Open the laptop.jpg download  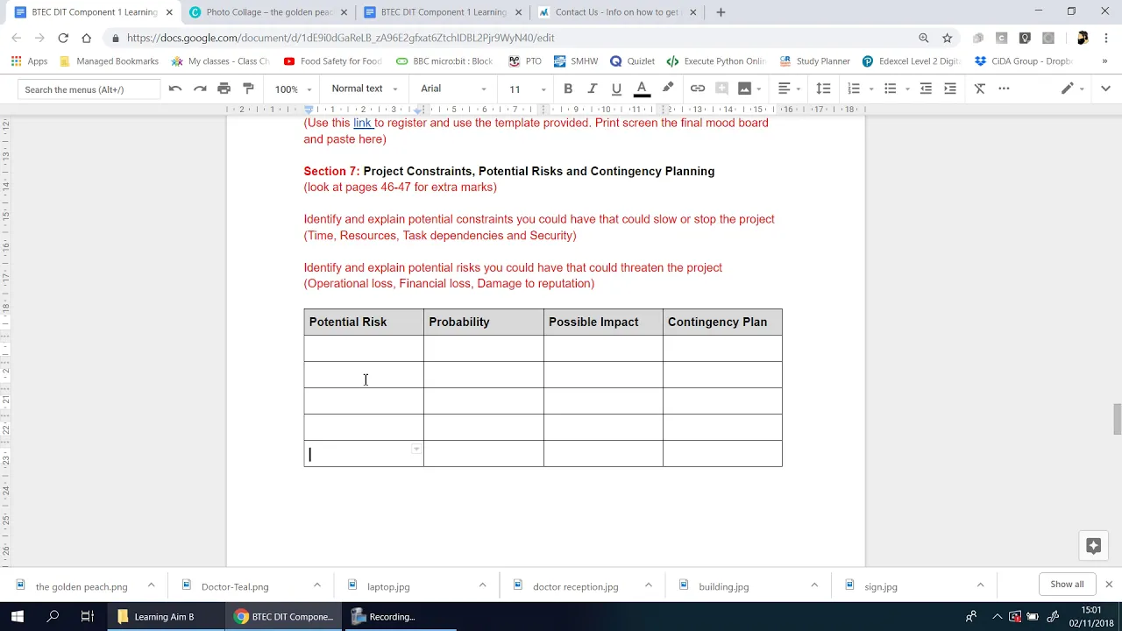[x=388, y=586]
